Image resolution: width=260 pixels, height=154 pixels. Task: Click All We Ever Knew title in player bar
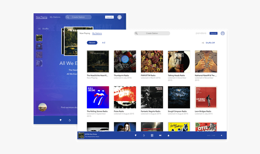(x=91, y=134)
